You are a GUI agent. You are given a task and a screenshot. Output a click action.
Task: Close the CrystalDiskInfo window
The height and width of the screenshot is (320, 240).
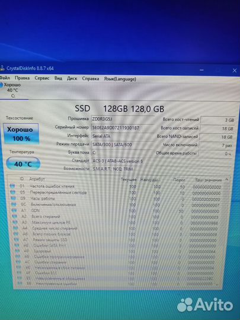pyautogui.click(x=235, y=71)
